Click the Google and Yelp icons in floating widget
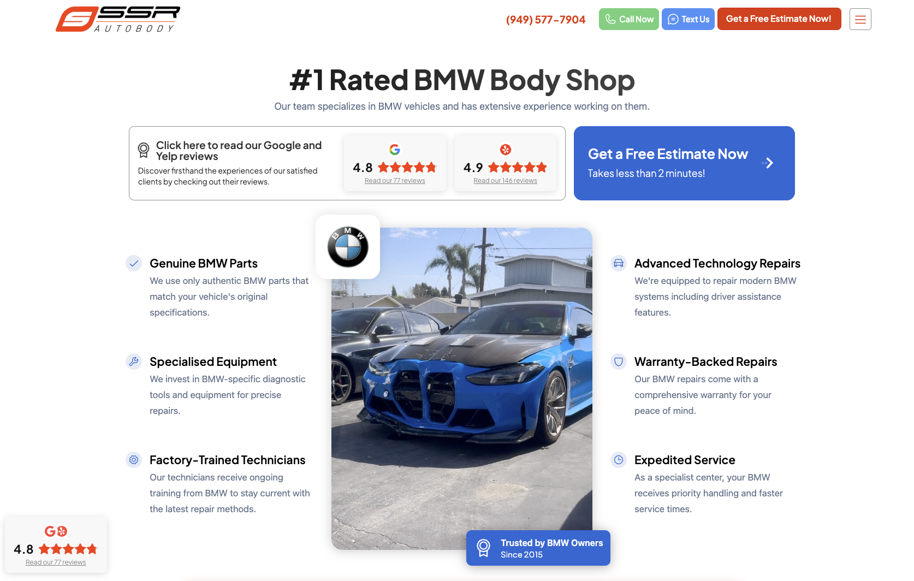This screenshot has width=914, height=581. point(56,531)
